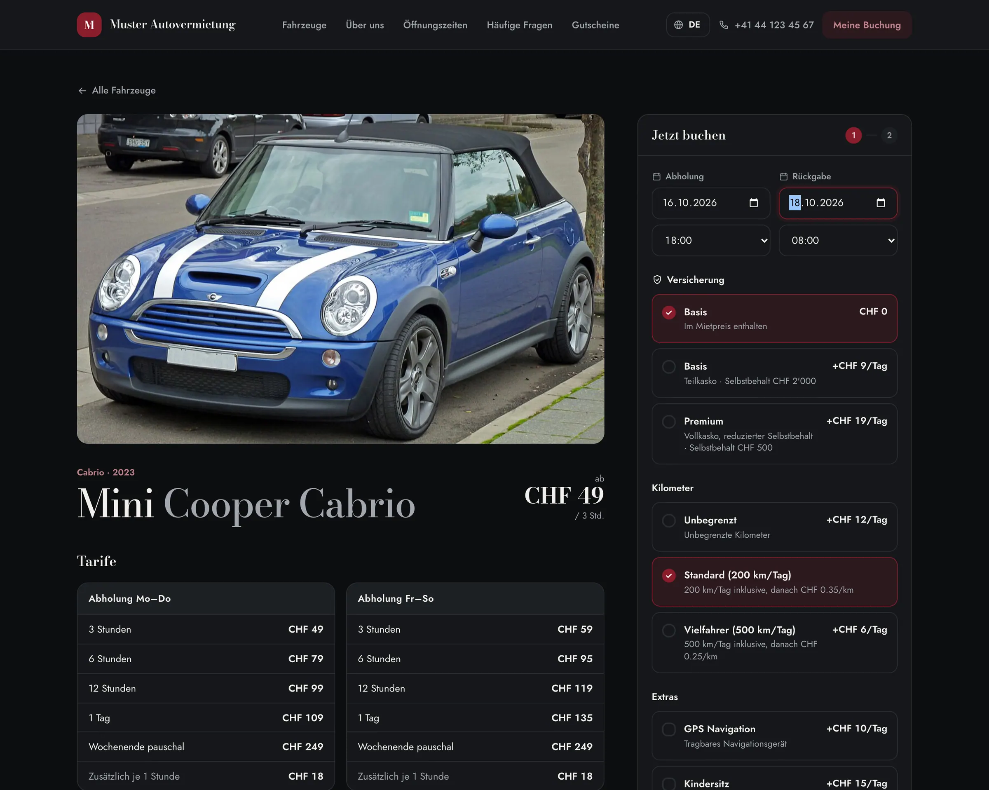The height and width of the screenshot is (790, 989).
Task: Open the 18:00 pickup time dropdown
Action: tap(710, 240)
